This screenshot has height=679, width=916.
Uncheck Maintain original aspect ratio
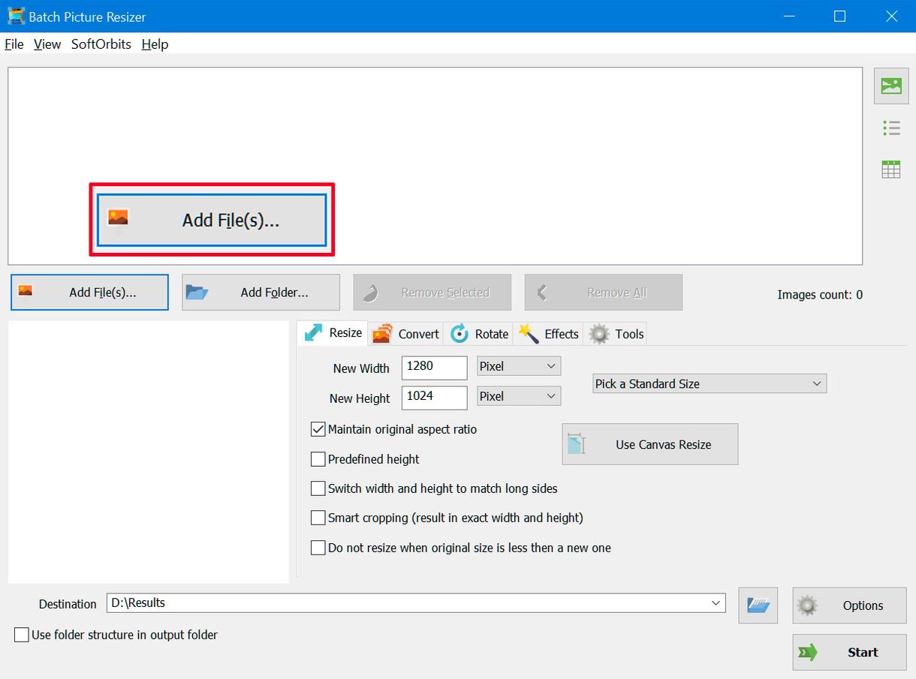pos(318,429)
